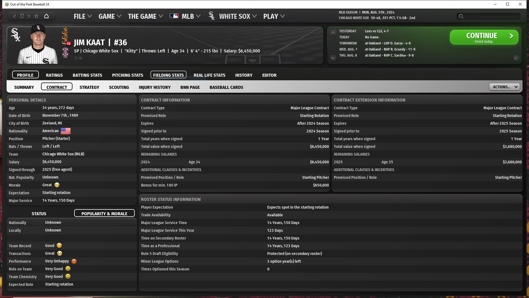Click the All-Star Game badges icon
This screenshot has height=298, width=529.
65,53
